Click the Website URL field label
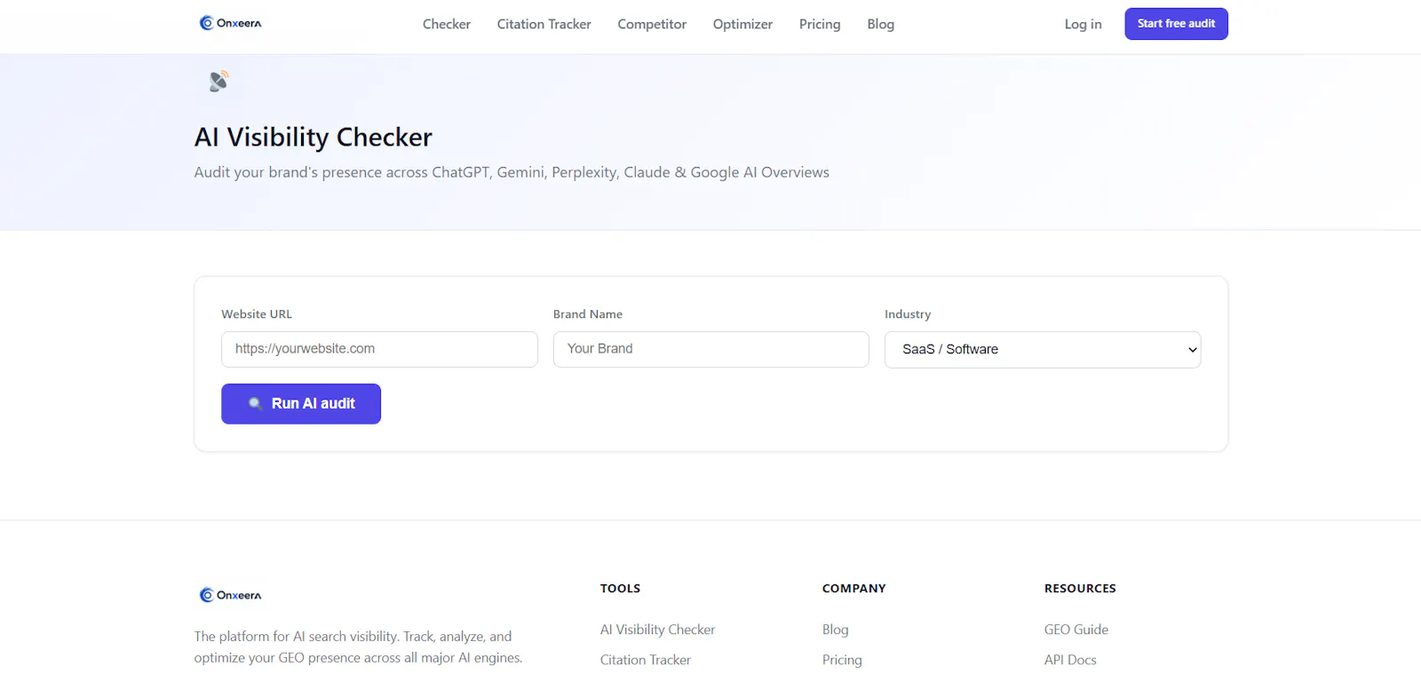Viewport: 1421px width, 682px height. point(257,314)
